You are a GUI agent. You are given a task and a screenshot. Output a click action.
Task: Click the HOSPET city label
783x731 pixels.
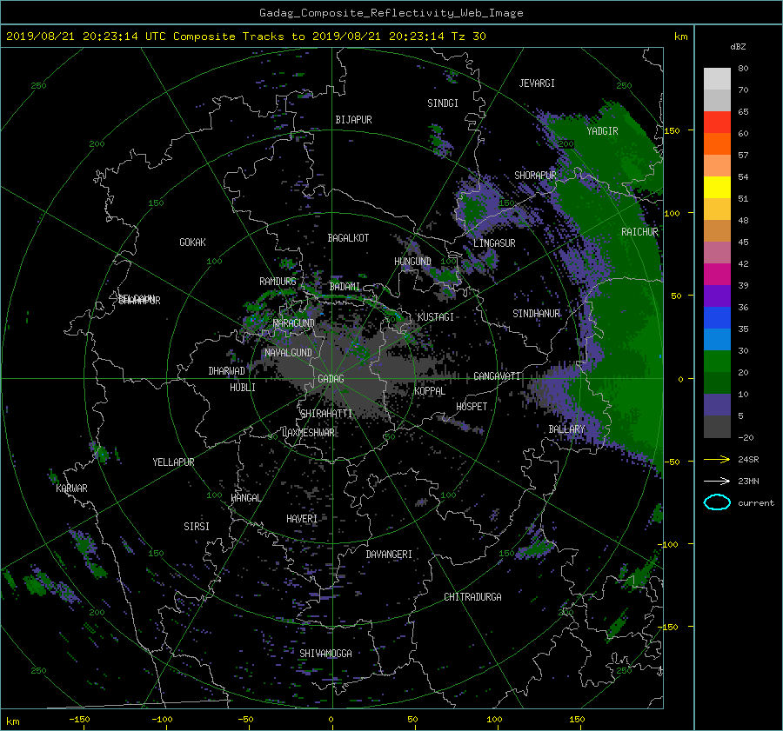pyautogui.click(x=472, y=407)
